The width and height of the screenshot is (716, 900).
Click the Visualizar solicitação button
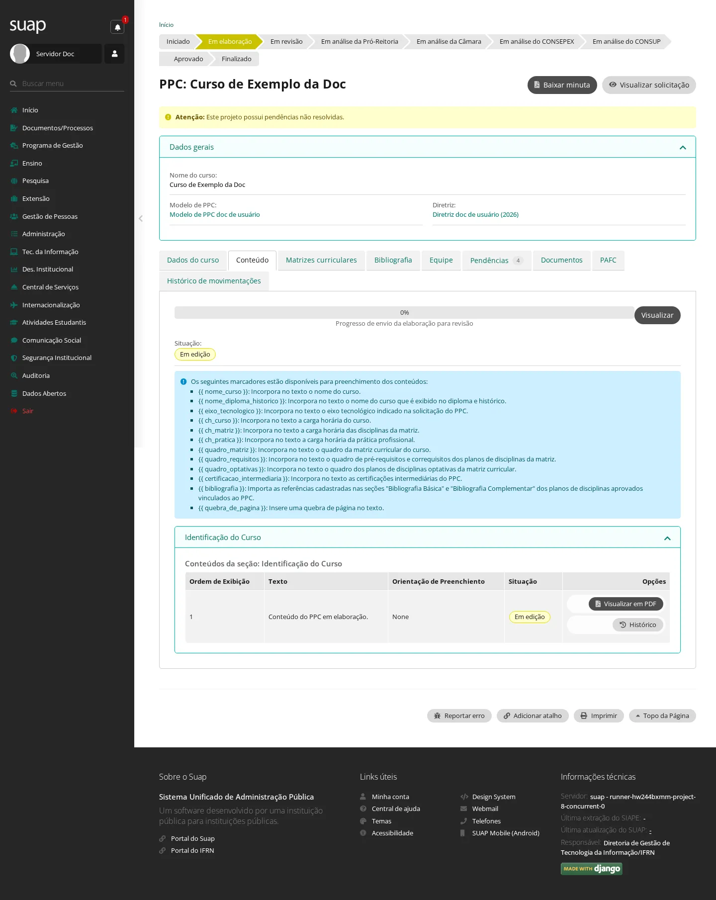click(649, 85)
